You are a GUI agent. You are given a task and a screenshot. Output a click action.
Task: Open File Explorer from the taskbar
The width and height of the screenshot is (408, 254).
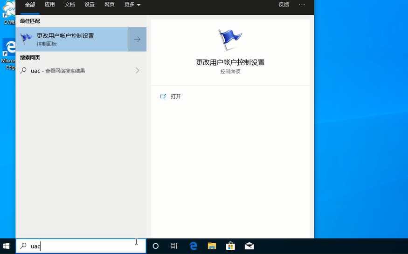coord(212,246)
